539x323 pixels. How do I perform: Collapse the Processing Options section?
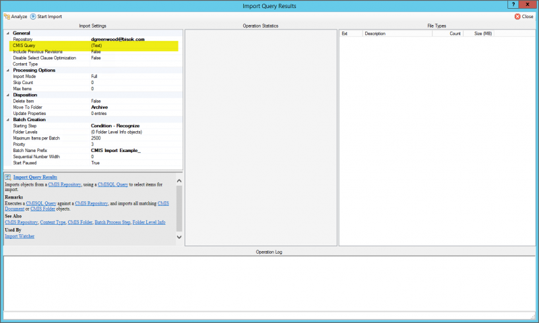coord(8,71)
